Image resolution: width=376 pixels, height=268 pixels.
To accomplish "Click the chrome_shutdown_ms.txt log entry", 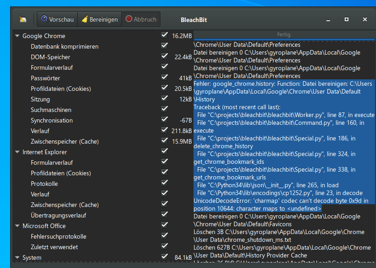I will point(279,236).
